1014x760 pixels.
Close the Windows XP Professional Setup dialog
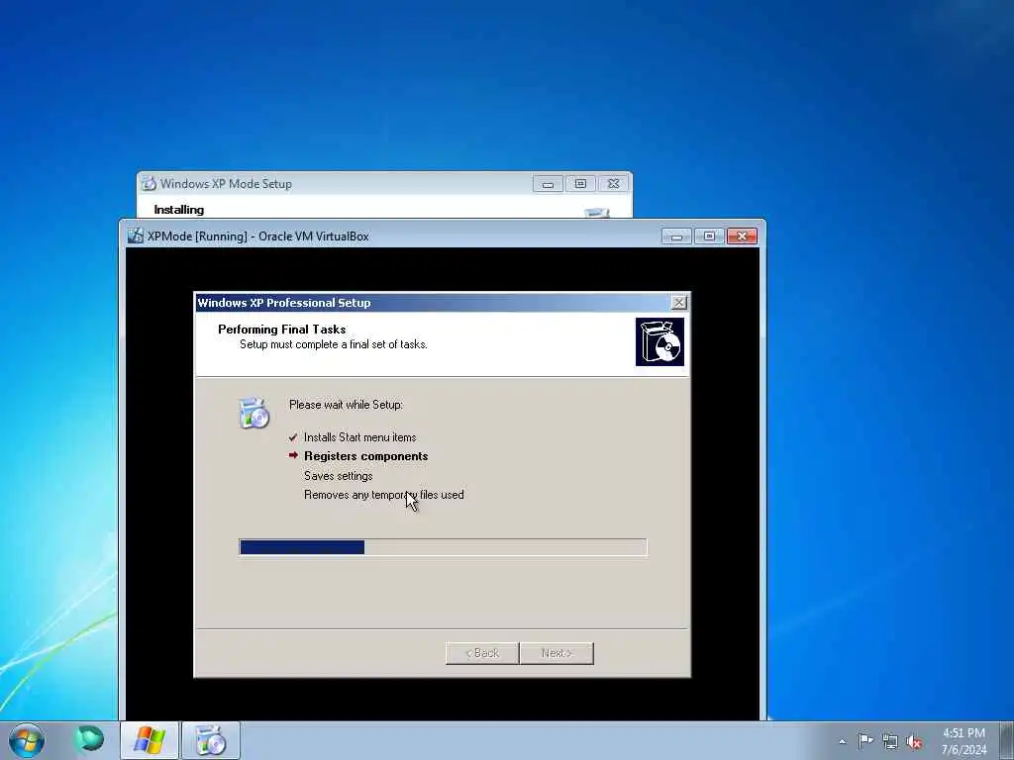(x=678, y=303)
